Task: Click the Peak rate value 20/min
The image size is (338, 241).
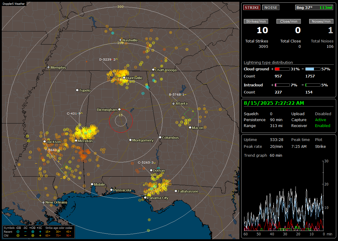Action: click(277, 146)
